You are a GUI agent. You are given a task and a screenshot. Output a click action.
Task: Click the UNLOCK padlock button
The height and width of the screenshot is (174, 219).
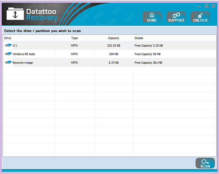[200, 17]
